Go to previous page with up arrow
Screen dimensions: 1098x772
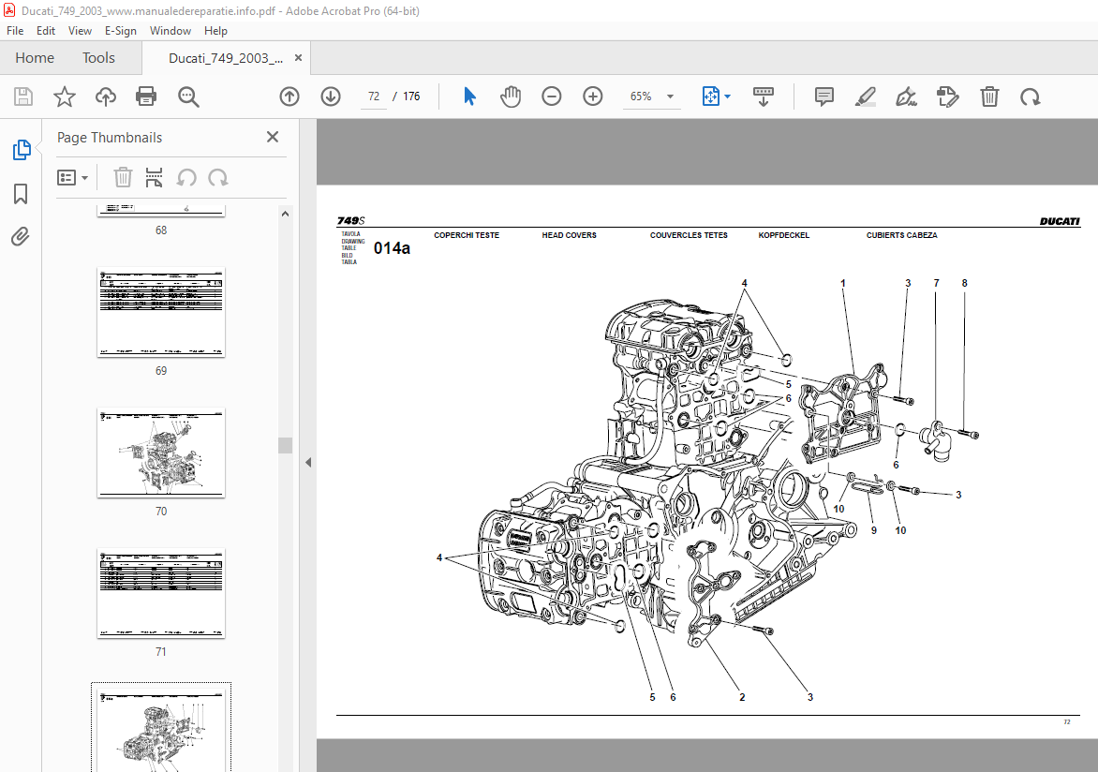point(289,96)
